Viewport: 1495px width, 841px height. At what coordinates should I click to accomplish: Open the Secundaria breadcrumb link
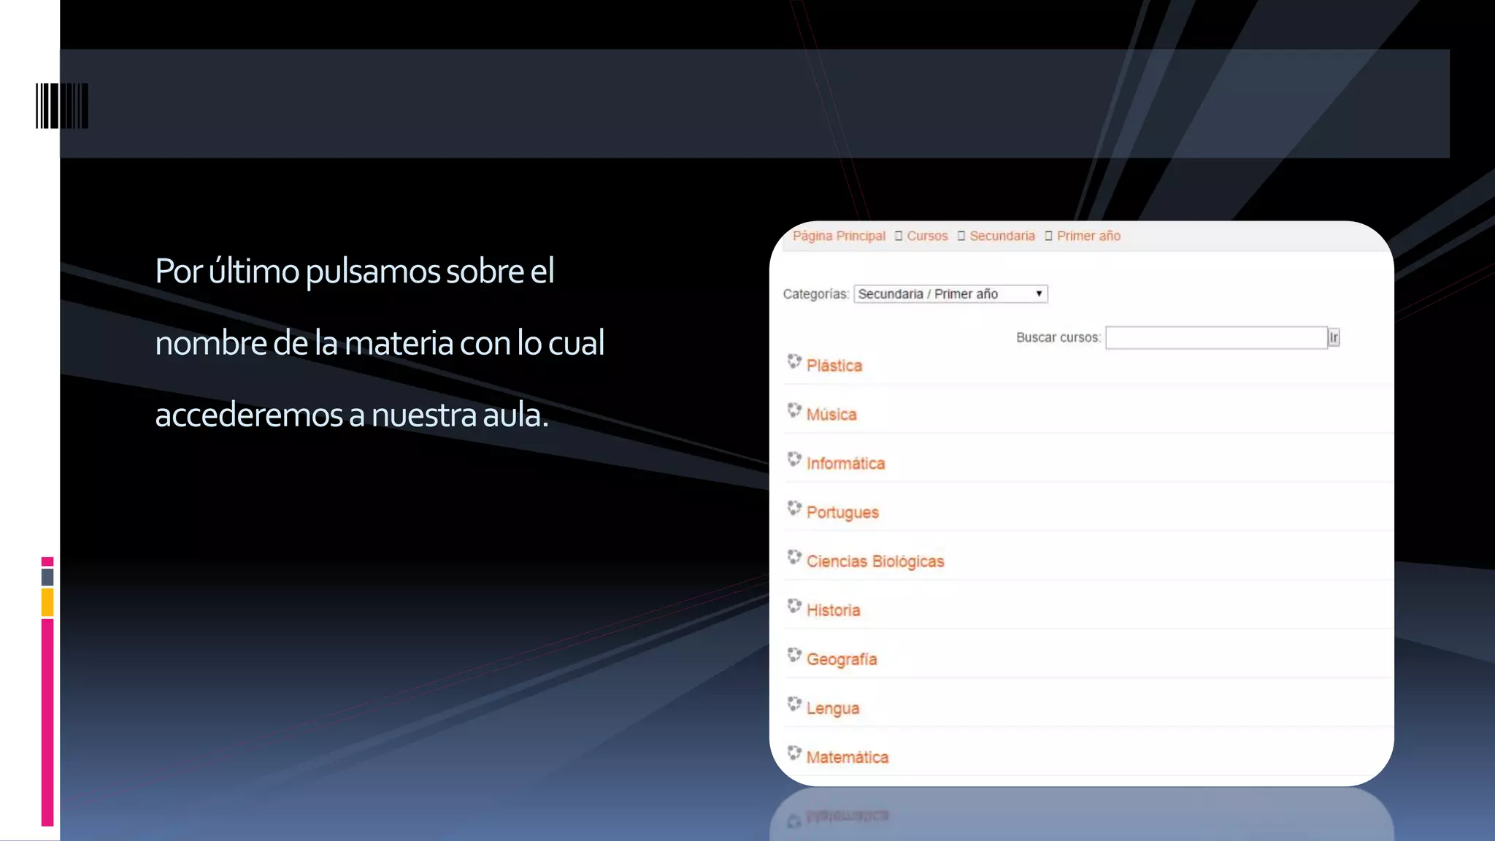pyautogui.click(x=1002, y=236)
